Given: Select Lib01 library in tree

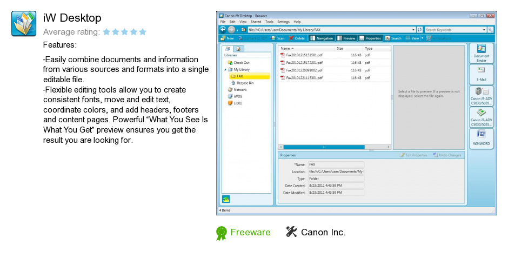Looking at the screenshot, I should [235, 103].
